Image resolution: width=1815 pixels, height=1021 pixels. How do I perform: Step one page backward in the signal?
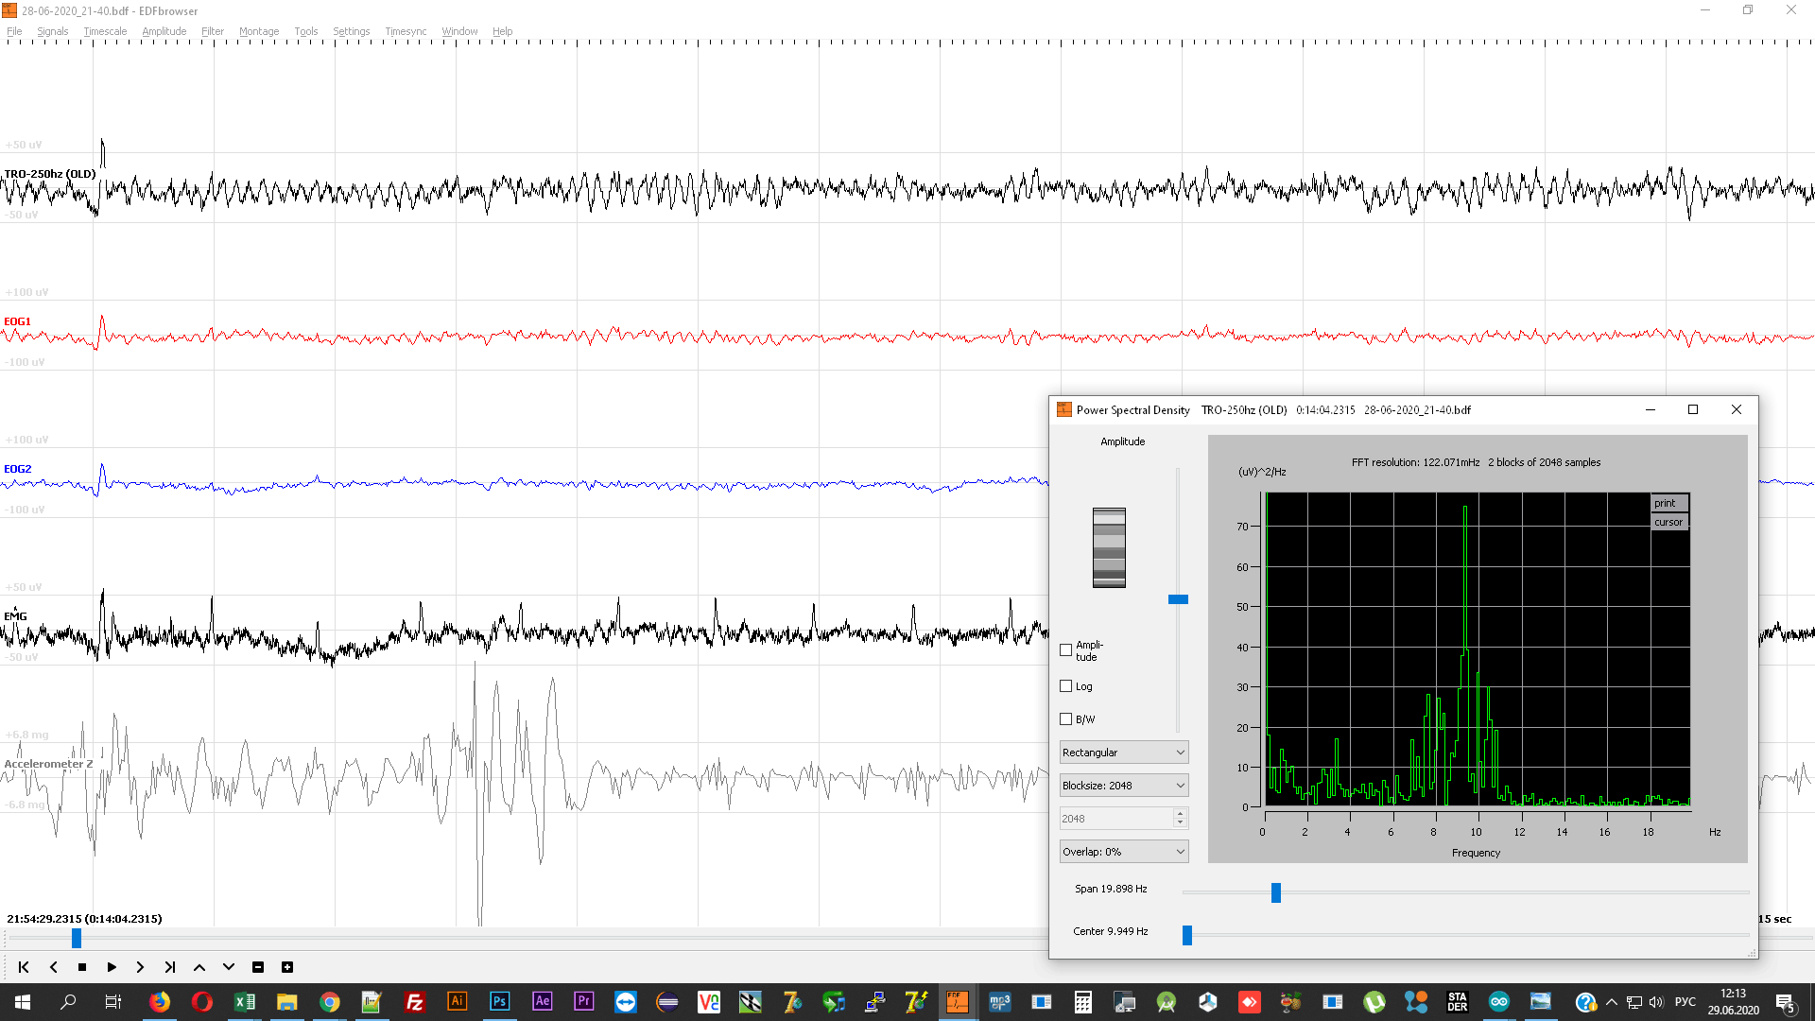54,967
